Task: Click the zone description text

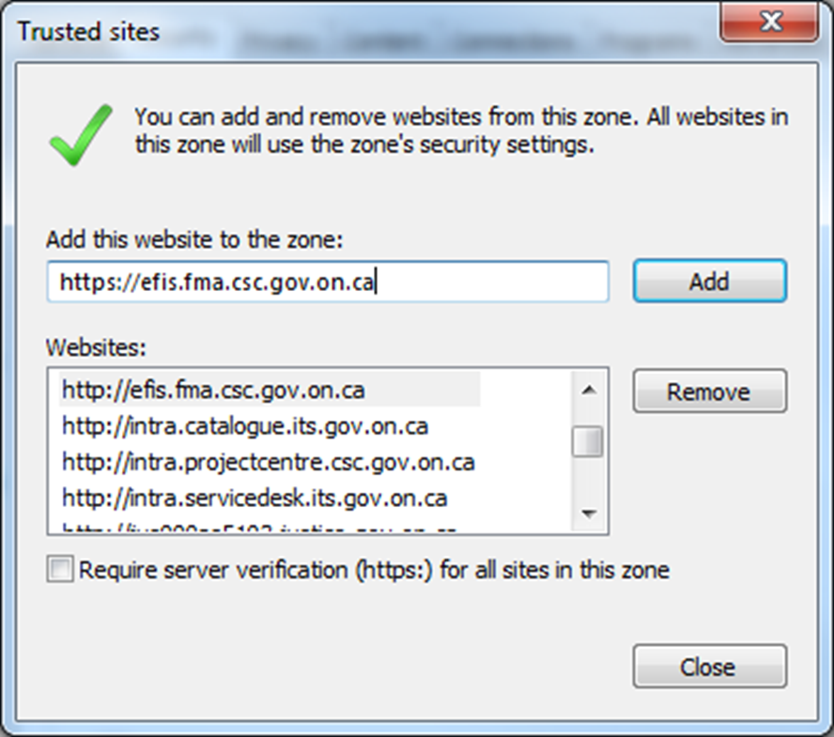Action: click(460, 131)
